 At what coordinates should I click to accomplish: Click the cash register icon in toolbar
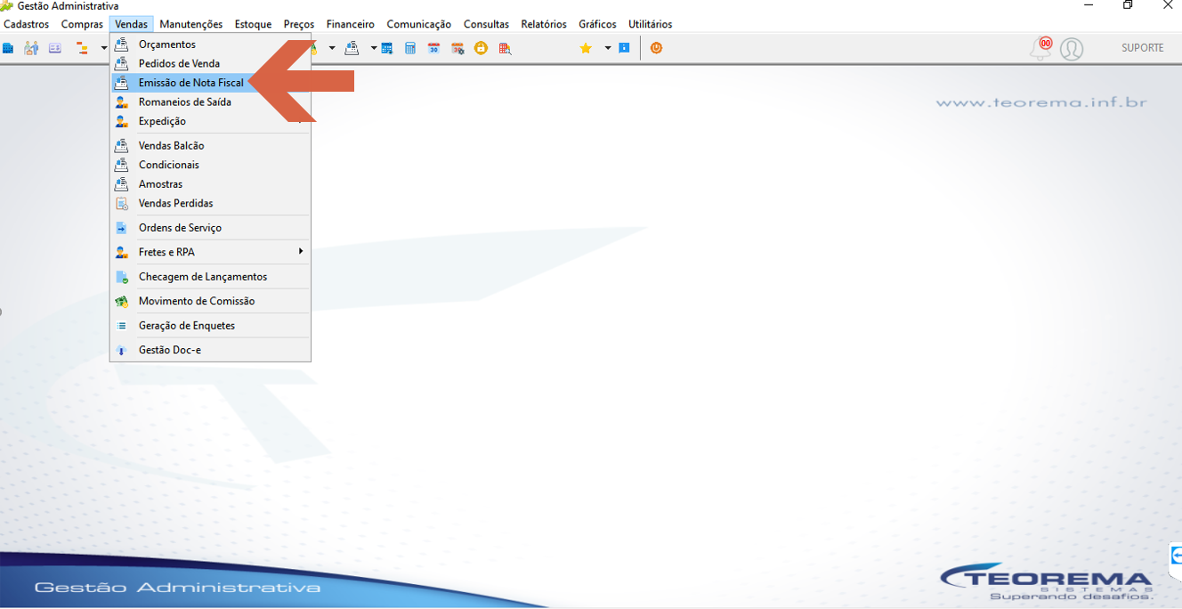coord(352,48)
